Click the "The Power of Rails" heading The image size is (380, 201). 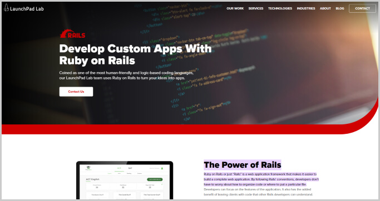243,165
